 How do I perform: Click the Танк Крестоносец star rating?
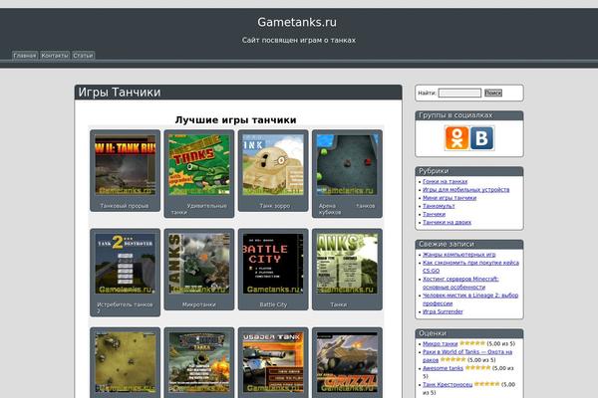point(487,384)
